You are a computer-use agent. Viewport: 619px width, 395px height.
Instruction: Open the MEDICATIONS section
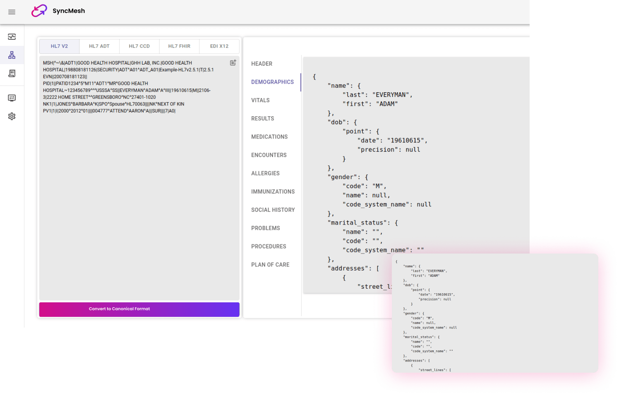(269, 136)
